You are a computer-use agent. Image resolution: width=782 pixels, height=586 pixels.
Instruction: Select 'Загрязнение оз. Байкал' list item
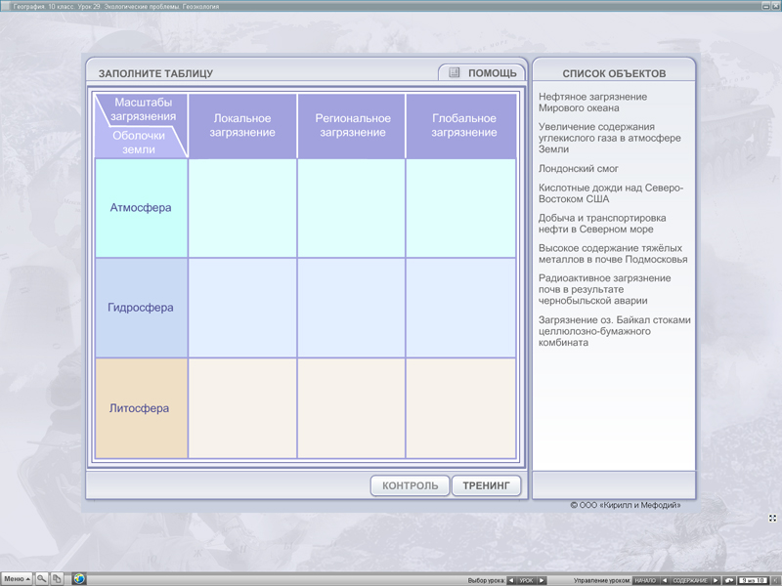click(615, 331)
